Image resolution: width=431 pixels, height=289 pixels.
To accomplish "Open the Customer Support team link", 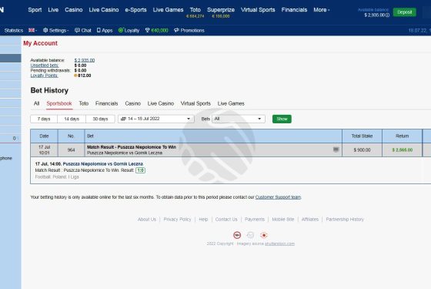I will 278,197.
